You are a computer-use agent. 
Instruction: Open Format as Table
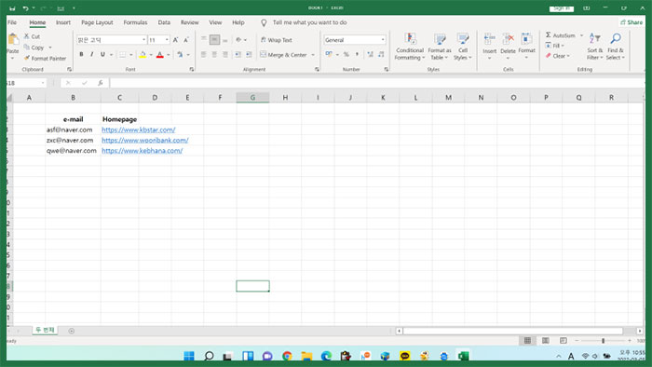[440, 47]
